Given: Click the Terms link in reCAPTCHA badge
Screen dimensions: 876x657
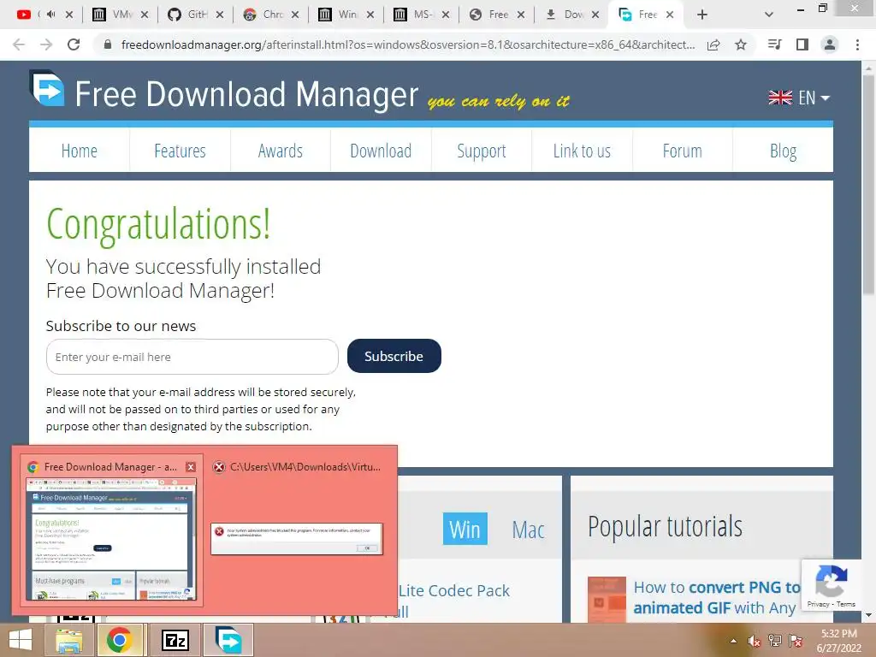Looking at the screenshot, I should pyautogui.click(x=846, y=604).
